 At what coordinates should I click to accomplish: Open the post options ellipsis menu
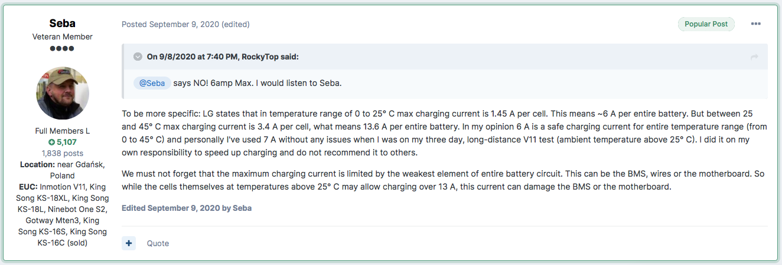click(756, 24)
